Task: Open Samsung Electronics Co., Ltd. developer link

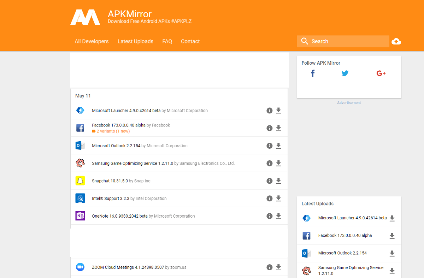Action: pyautogui.click(x=207, y=163)
